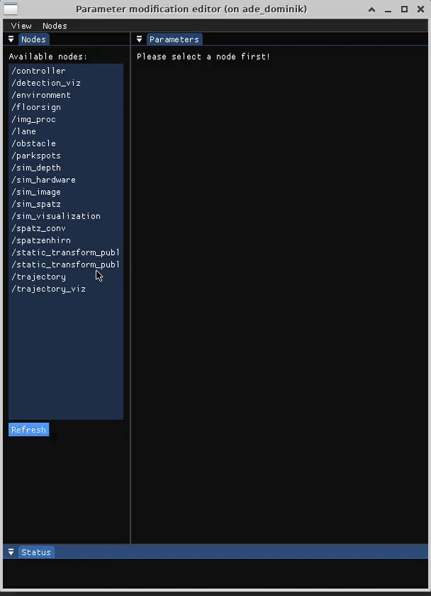Viewport: 431px width, 596px height.
Task: Click the Parameters panel title tab
Action: (x=174, y=39)
